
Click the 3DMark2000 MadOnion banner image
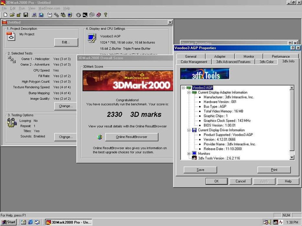(x=128, y=81)
